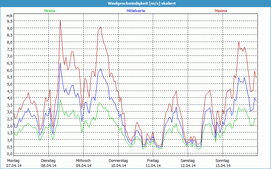
Task: Click the Samstag day label
Action: (x=188, y=161)
